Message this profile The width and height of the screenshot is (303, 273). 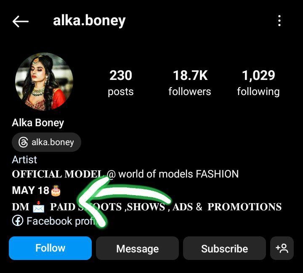pos(137,248)
